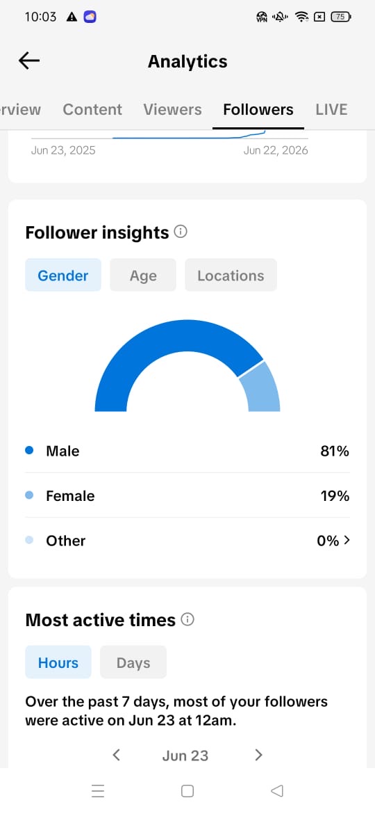The width and height of the screenshot is (375, 814).
Task: Open the Follower insights info icon
Action: [x=181, y=232]
